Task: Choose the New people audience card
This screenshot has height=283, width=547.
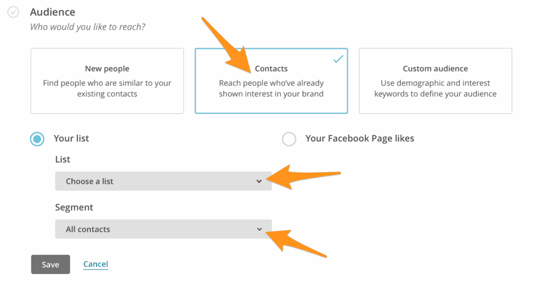Action: tap(107, 81)
